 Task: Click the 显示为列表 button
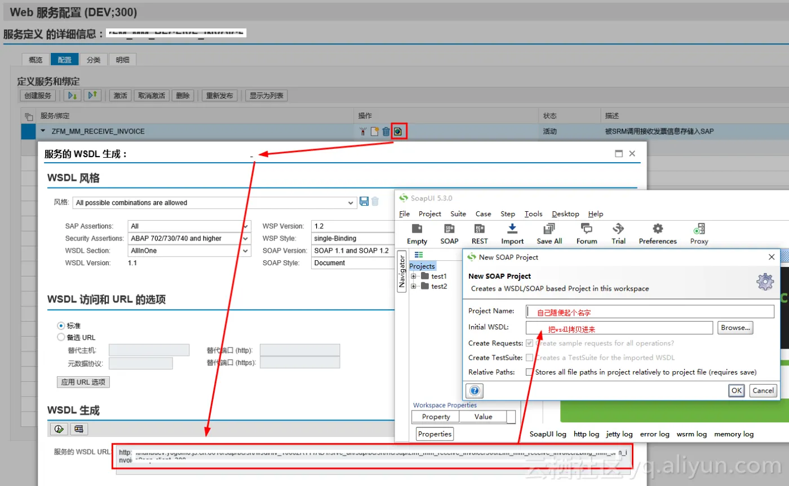[x=267, y=96]
